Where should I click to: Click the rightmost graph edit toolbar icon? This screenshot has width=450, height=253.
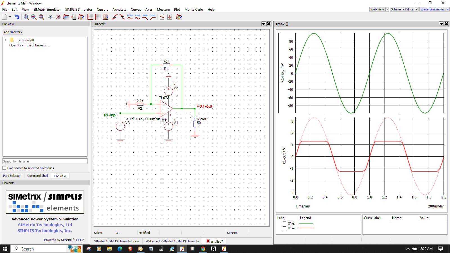click(179, 17)
